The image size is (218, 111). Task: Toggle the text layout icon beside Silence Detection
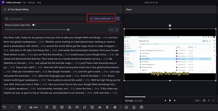(118, 19)
